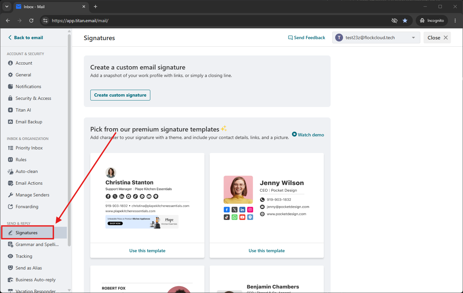The image size is (463, 293).
Task: Click the Watch demo link
Action: pyautogui.click(x=308, y=134)
